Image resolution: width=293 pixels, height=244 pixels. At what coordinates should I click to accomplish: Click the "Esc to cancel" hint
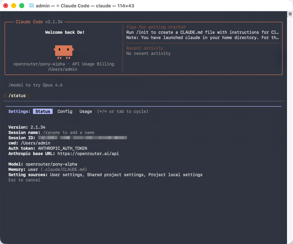coord(24,180)
